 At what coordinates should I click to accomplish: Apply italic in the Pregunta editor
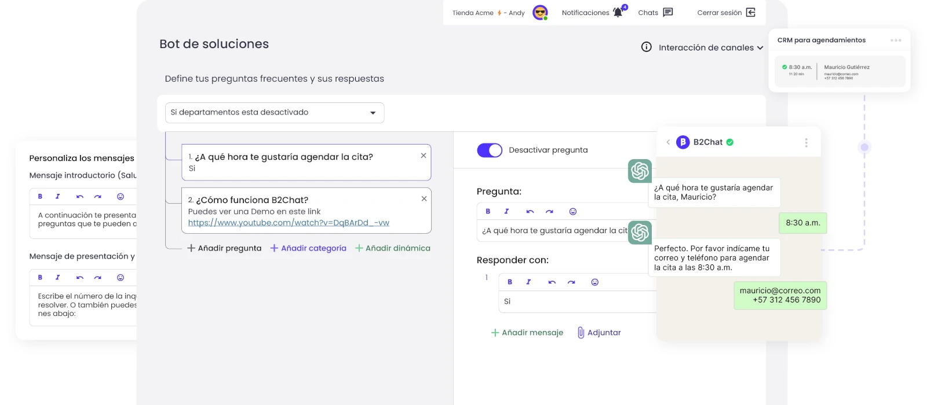506,212
